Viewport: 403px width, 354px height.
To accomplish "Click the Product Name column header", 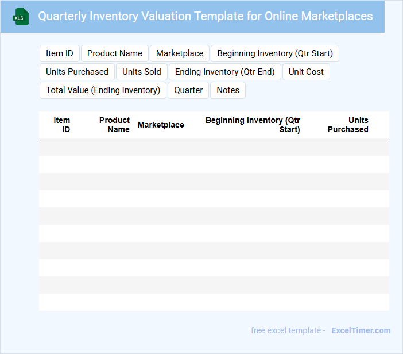I will [x=114, y=125].
